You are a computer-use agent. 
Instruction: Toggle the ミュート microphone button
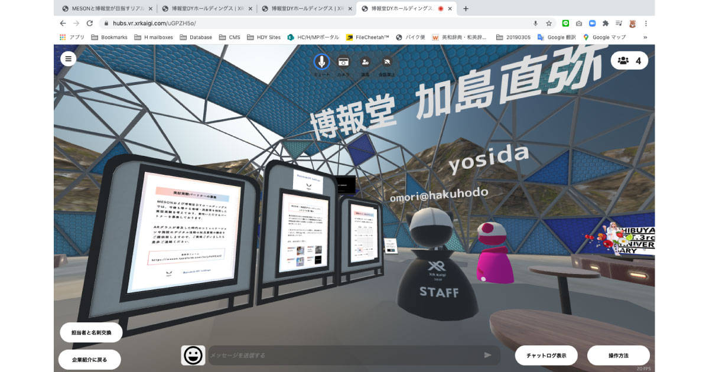click(322, 61)
